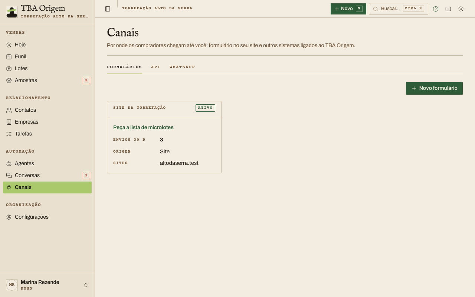Select Canais in sidebar
475x297 pixels.
pos(47,187)
